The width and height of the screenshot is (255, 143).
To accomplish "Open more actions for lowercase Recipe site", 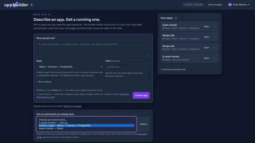I will click(215, 47).
